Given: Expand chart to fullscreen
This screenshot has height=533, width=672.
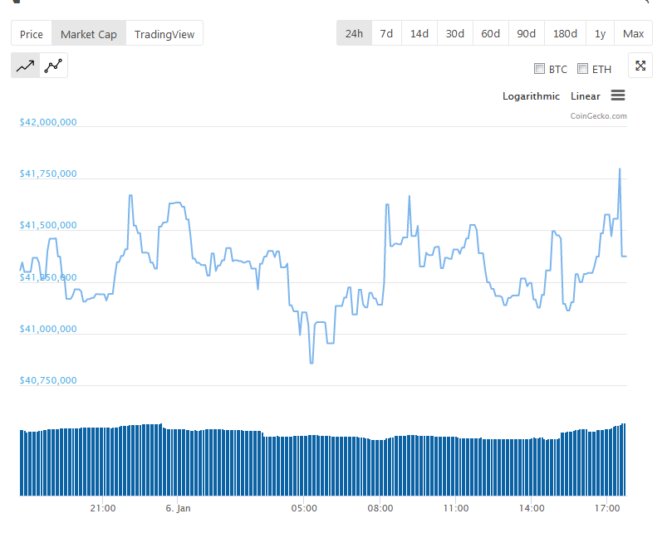Looking at the screenshot, I should 640,66.
